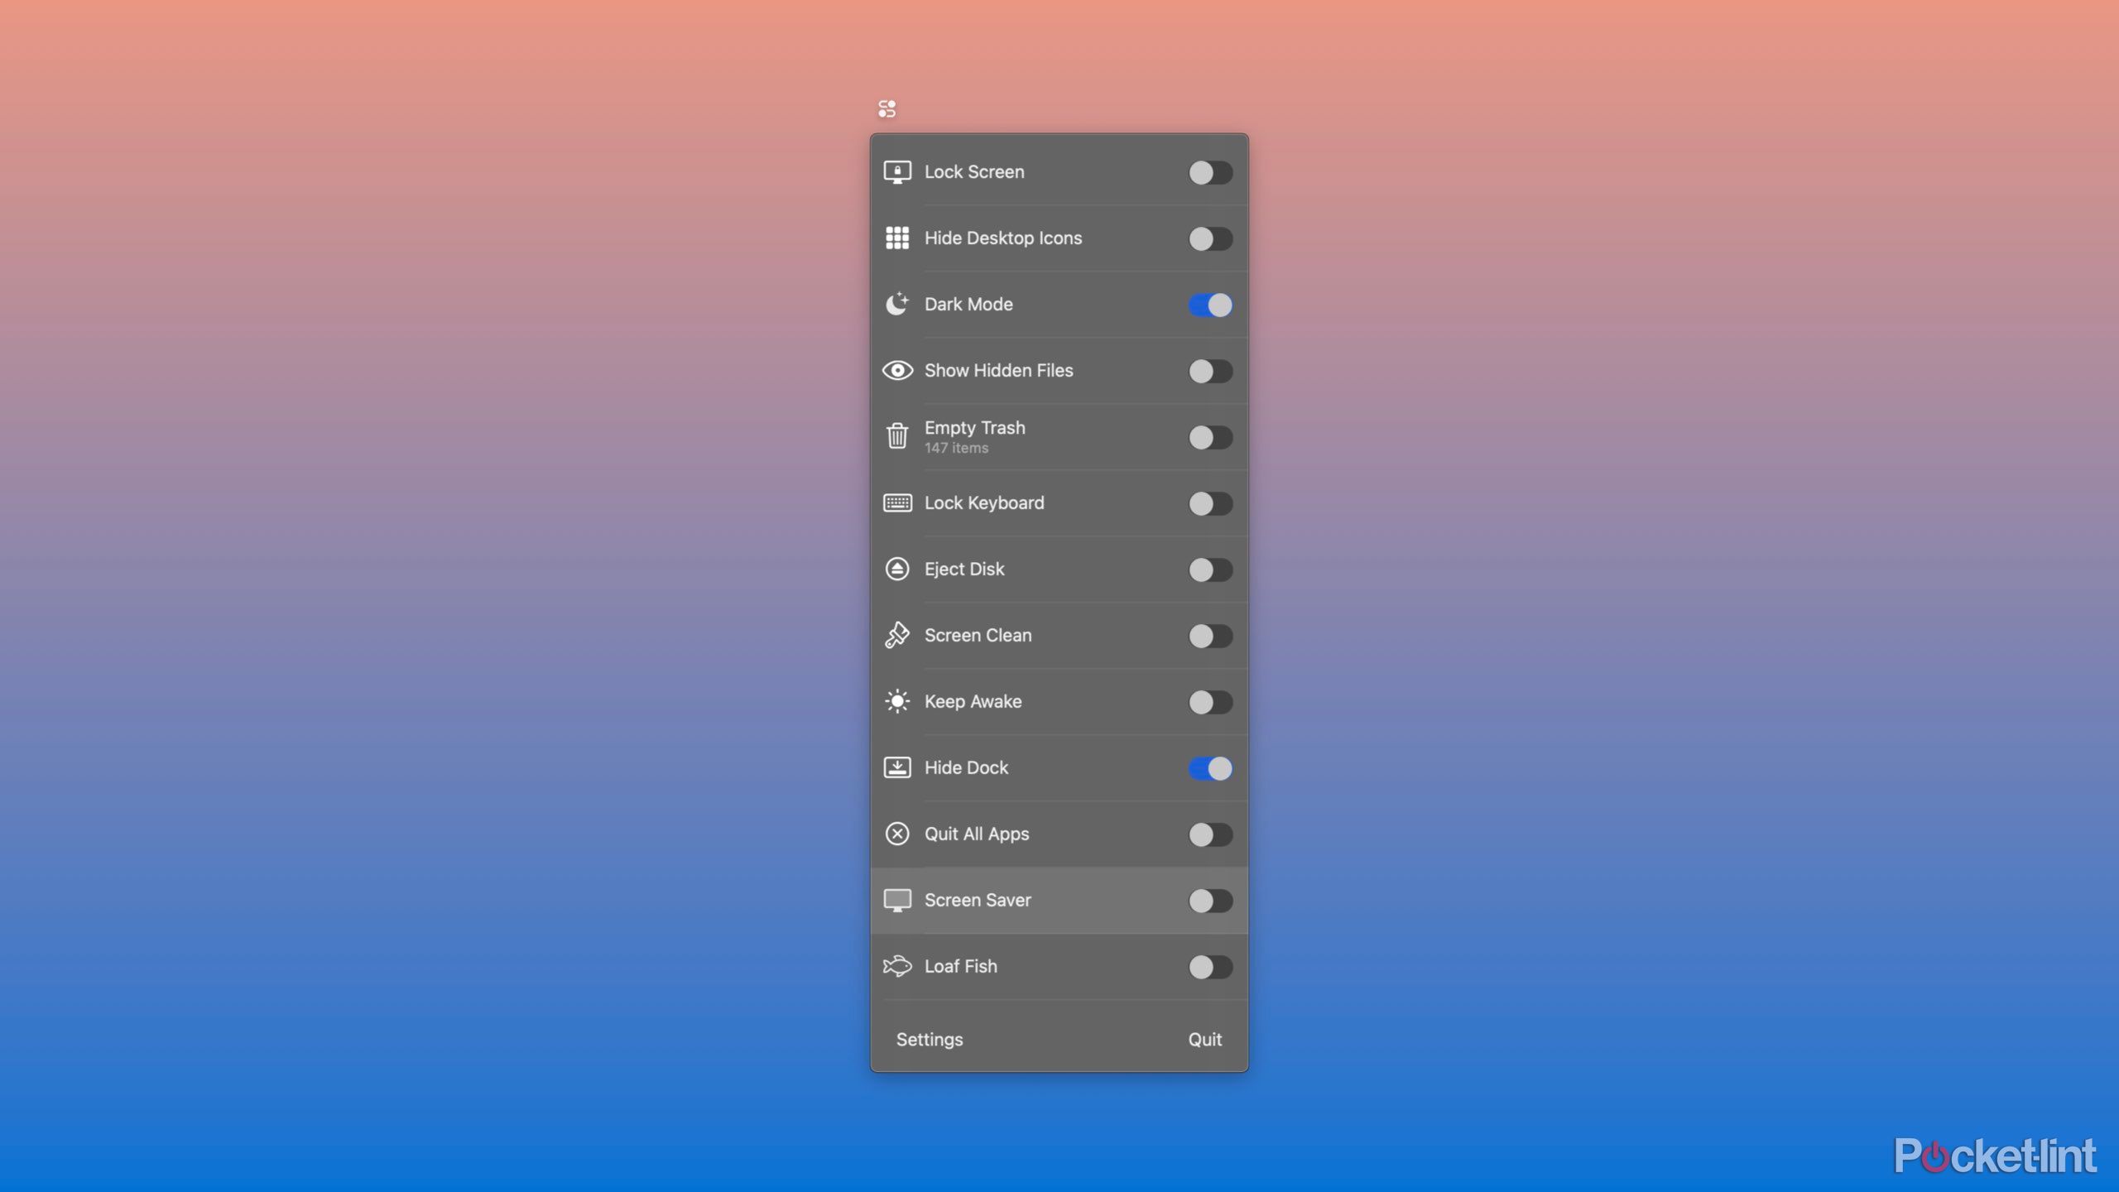This screenshot has width=2119, height=1192.
Task: Click the Lock Keyboard icon
Action: [x=897, y=502]
